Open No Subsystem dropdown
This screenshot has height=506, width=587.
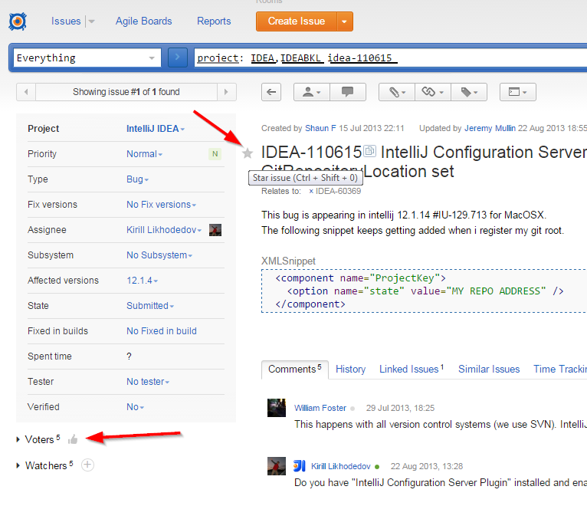[x=159, y=255]
